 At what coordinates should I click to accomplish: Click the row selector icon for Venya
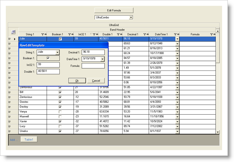coord(10,112)
